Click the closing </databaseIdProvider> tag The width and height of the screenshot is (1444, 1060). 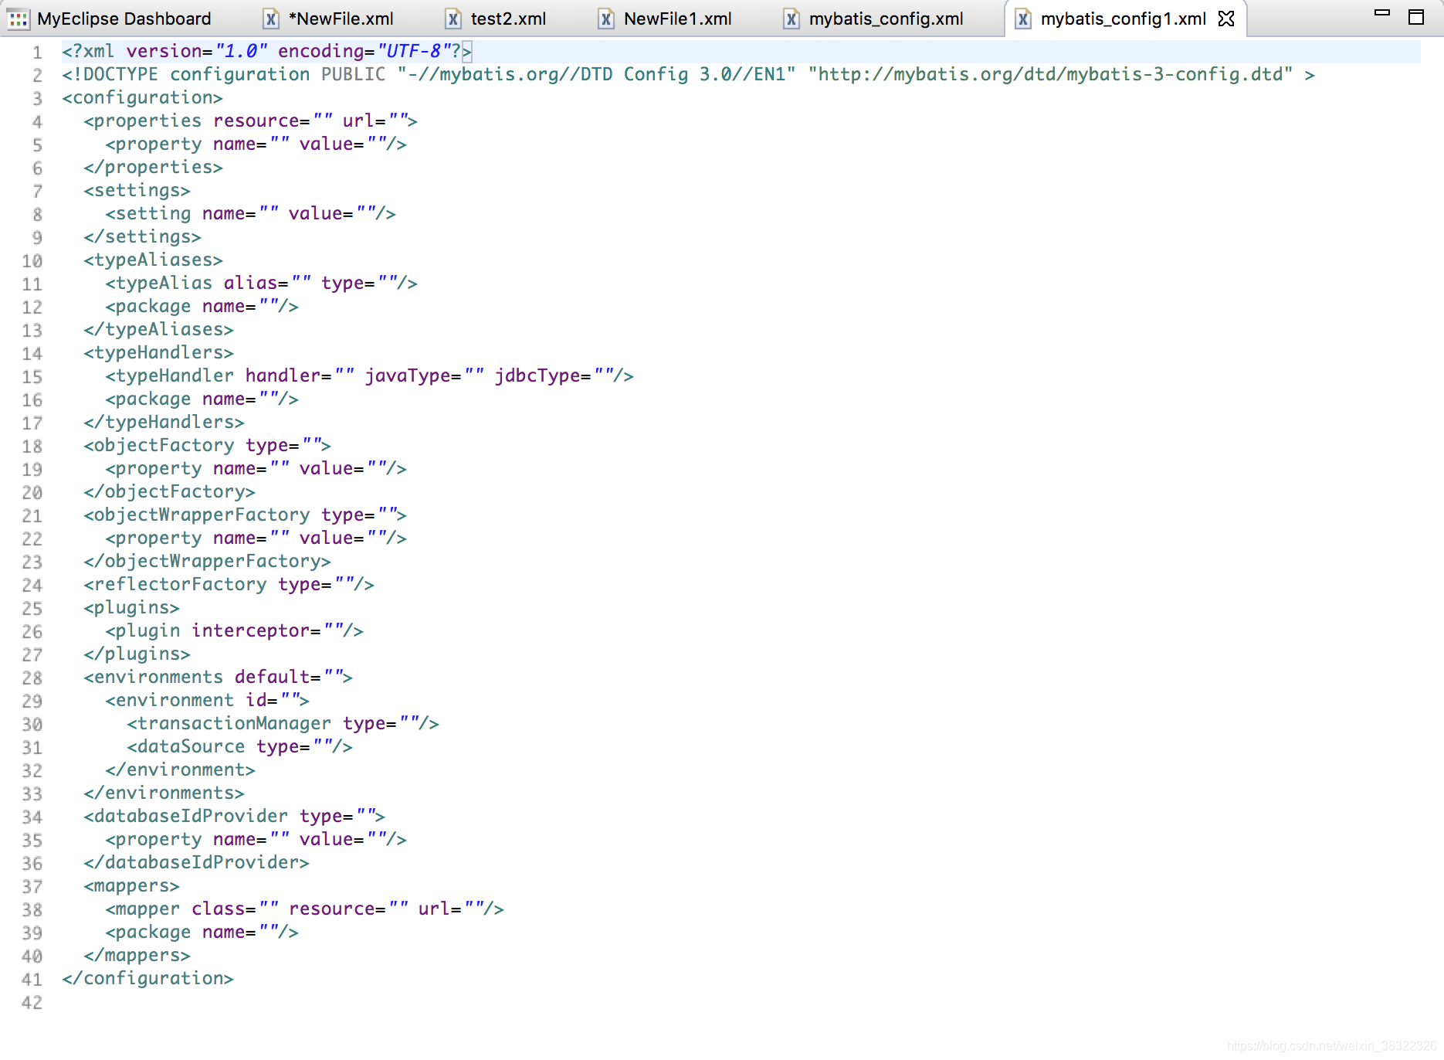(196, 863)
